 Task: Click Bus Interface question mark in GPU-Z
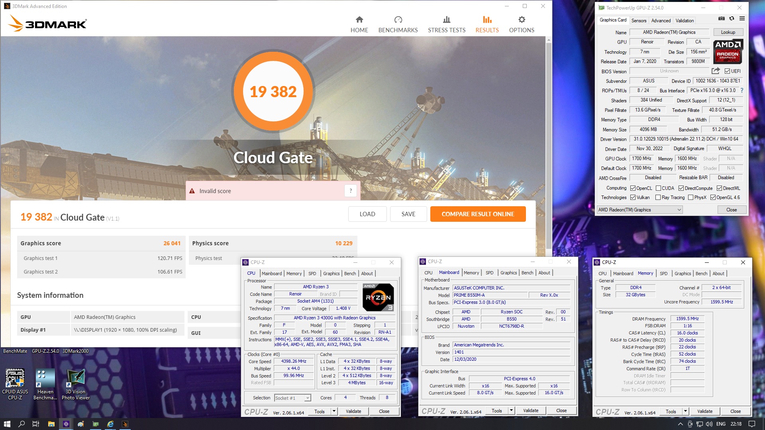[742, 90]
